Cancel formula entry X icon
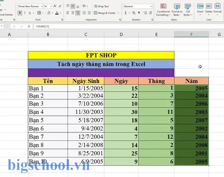Image resolution: width=224 pixels, height=177 pixels. point(14,27)
